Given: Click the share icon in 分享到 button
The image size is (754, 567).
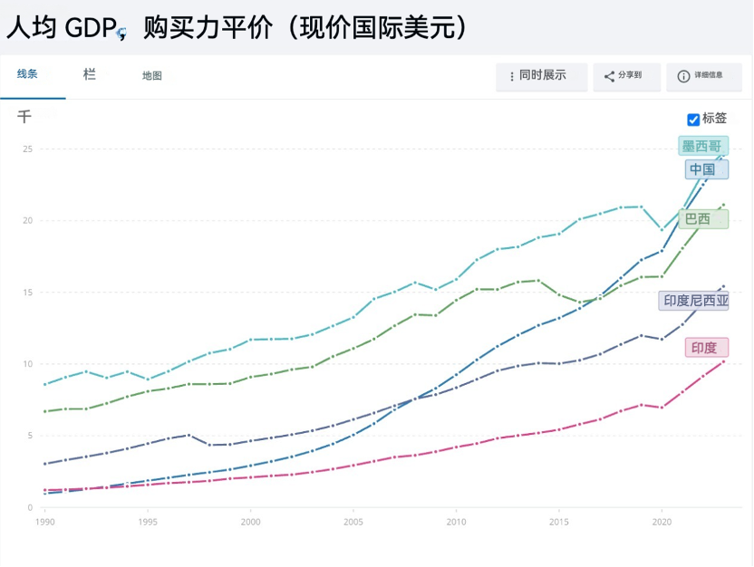Looking at the screenshot, I should coord(609,77).
